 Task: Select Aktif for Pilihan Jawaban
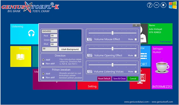(x=43, y=74)
